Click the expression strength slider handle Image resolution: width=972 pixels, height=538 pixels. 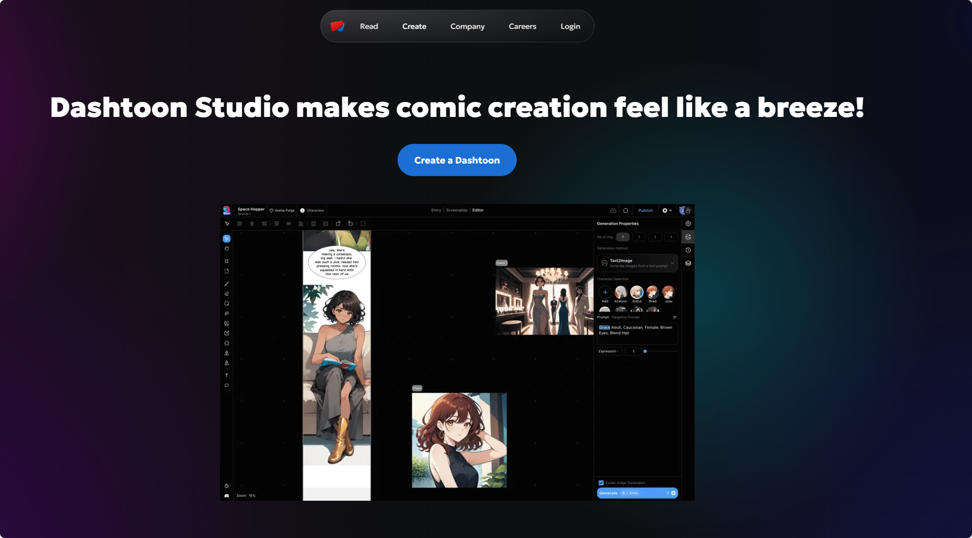tap(645, 351)
